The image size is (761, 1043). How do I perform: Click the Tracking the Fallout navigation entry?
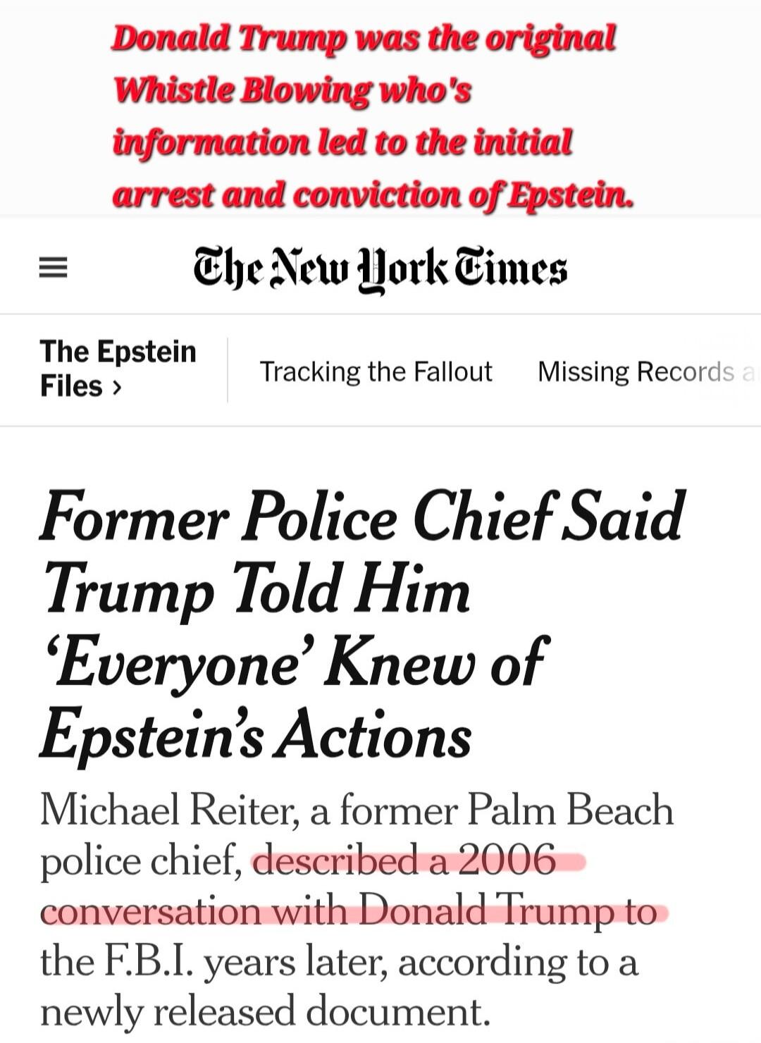click(376, 371)
